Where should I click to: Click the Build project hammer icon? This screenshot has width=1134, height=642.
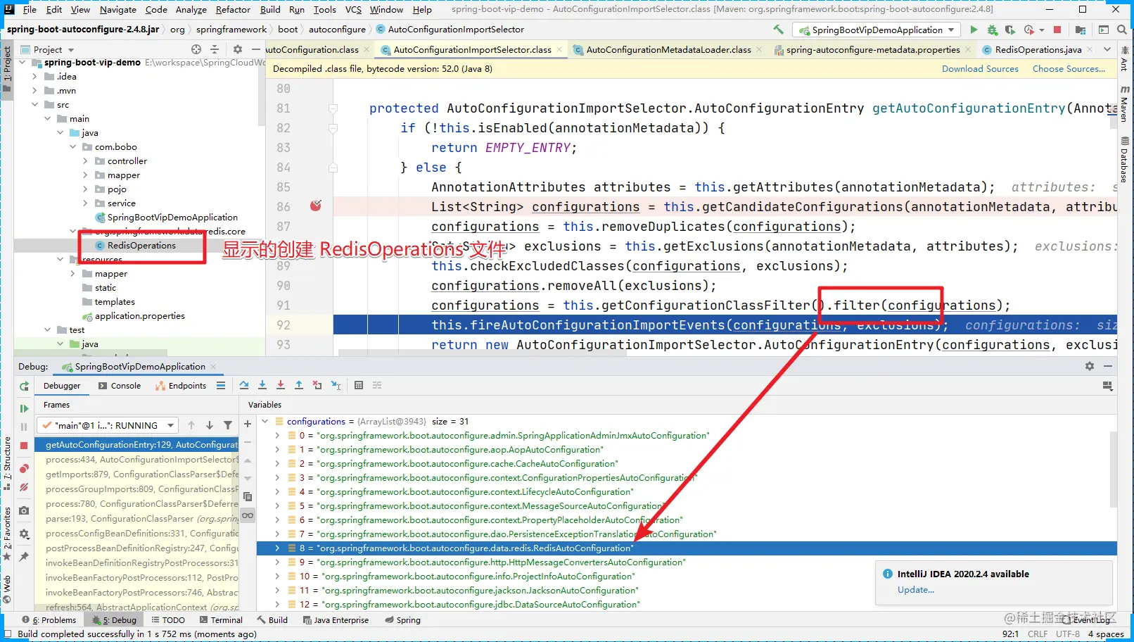click(778, 30)
